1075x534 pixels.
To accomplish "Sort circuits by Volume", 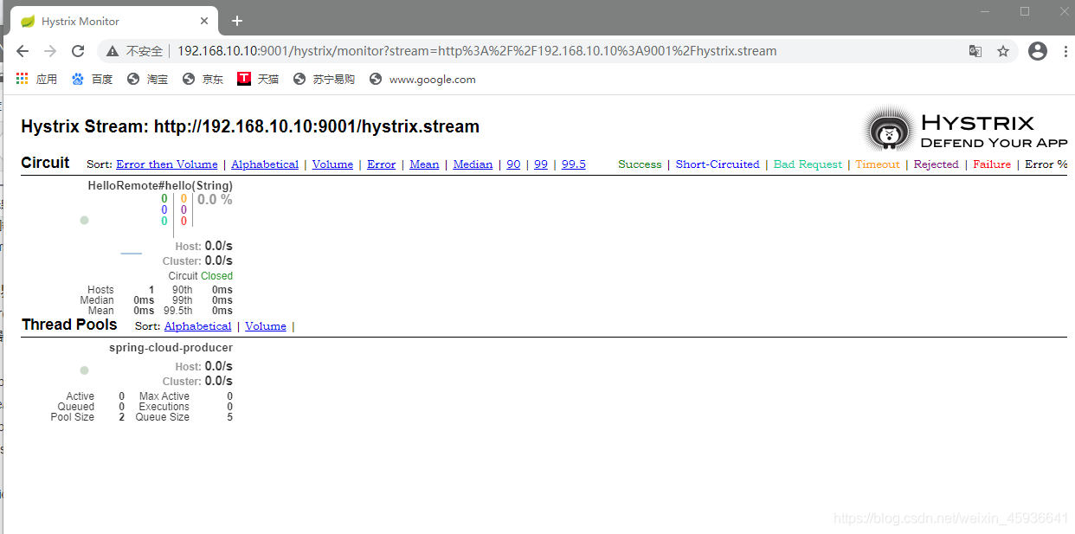I will [332, 164].
